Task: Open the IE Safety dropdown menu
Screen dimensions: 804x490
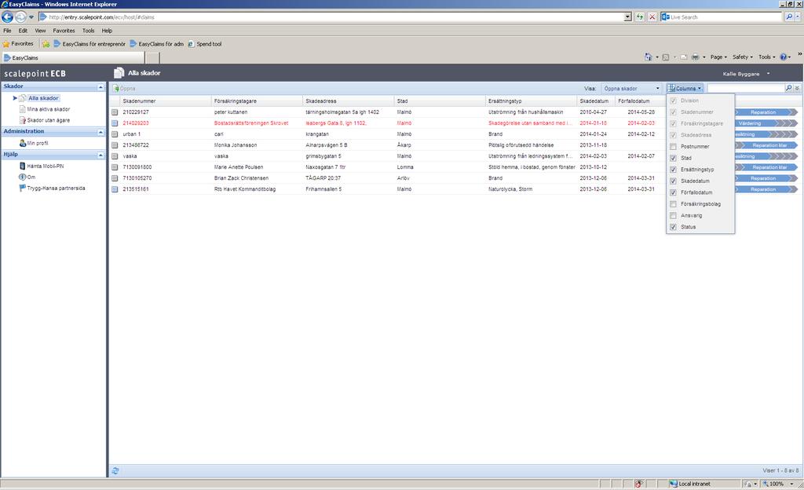Action: pos(743,57)
